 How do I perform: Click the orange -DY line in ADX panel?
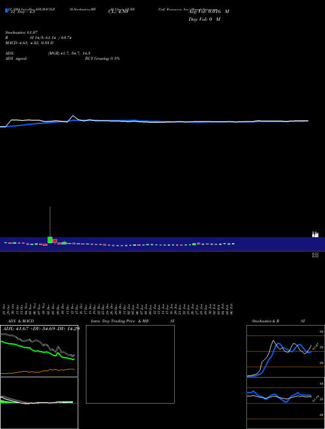(38, 371)
